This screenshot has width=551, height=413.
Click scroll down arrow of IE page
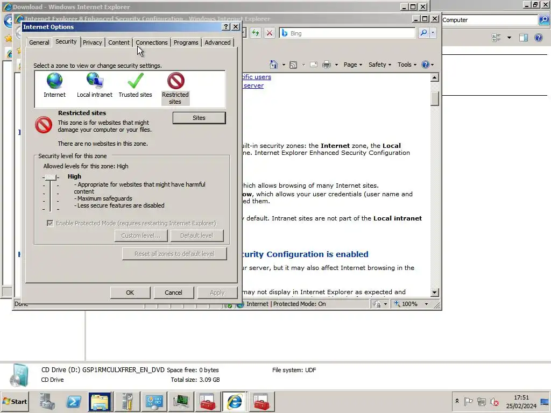point(435,292)
